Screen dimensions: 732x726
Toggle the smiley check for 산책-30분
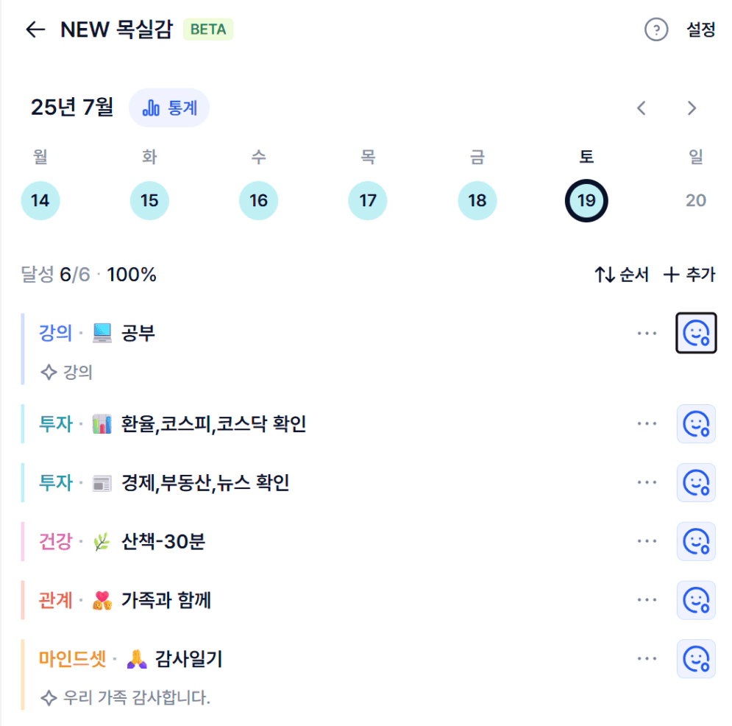(x=696, y=541)
